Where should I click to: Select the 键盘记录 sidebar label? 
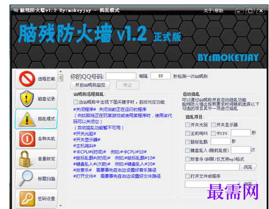click(46, 99)
